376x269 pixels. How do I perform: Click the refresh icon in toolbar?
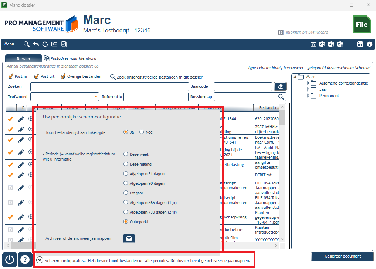(45, 44)
